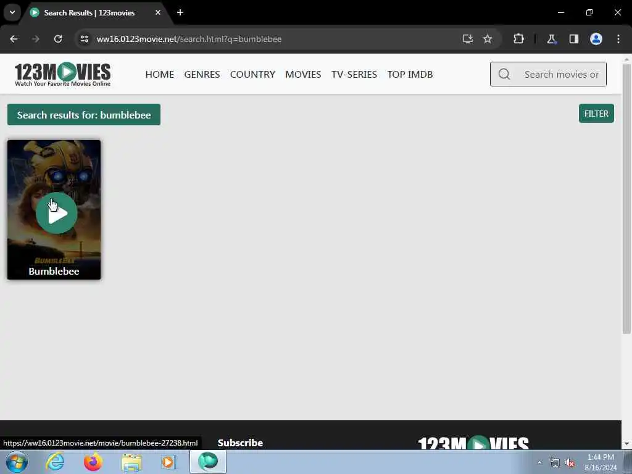This screenshot has width=632, height=474.
Task: Open a new browser tab
Action: pyautogui.click(x=180, y=12)
